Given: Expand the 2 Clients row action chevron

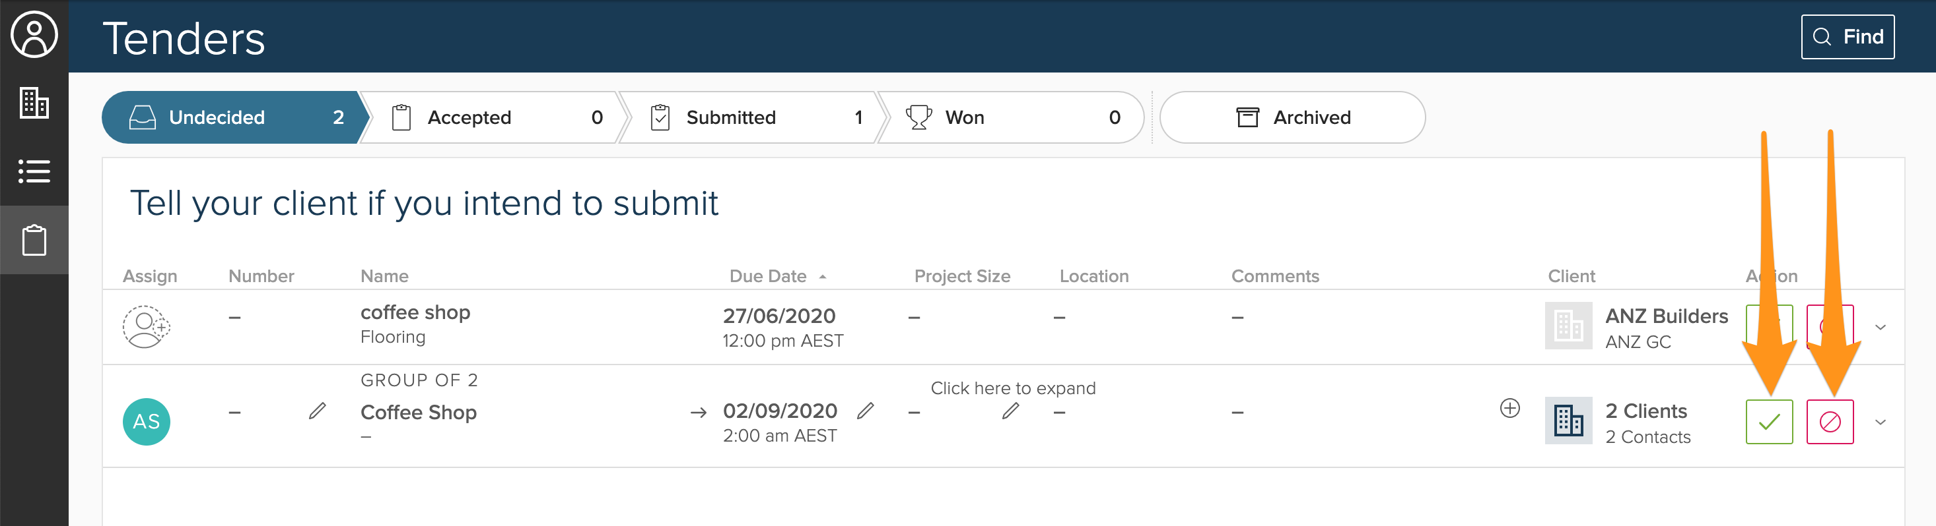Looking at the screenshot, I should coord(1881,423).
